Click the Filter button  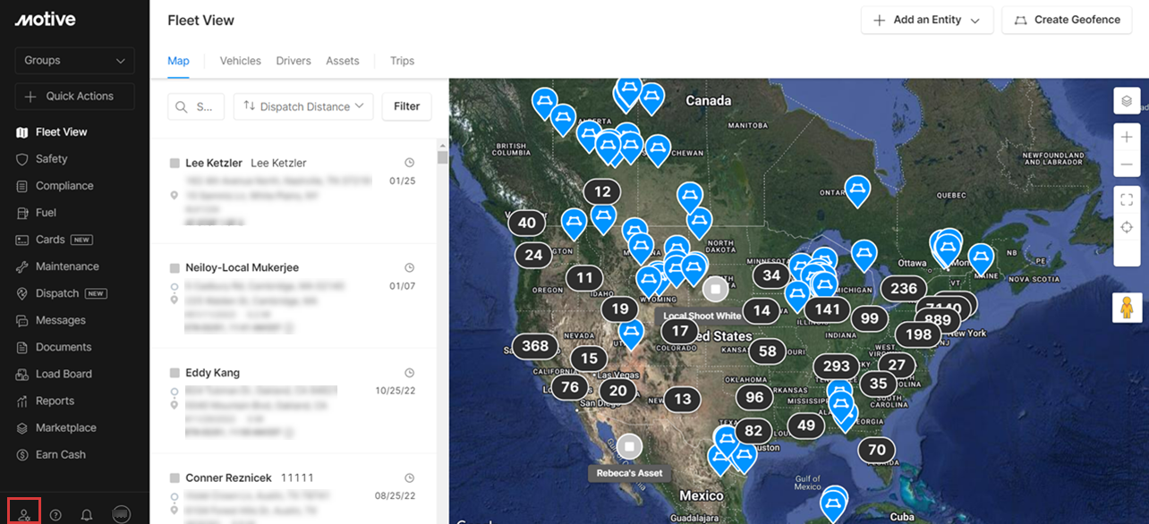click(x=406, y=106)
